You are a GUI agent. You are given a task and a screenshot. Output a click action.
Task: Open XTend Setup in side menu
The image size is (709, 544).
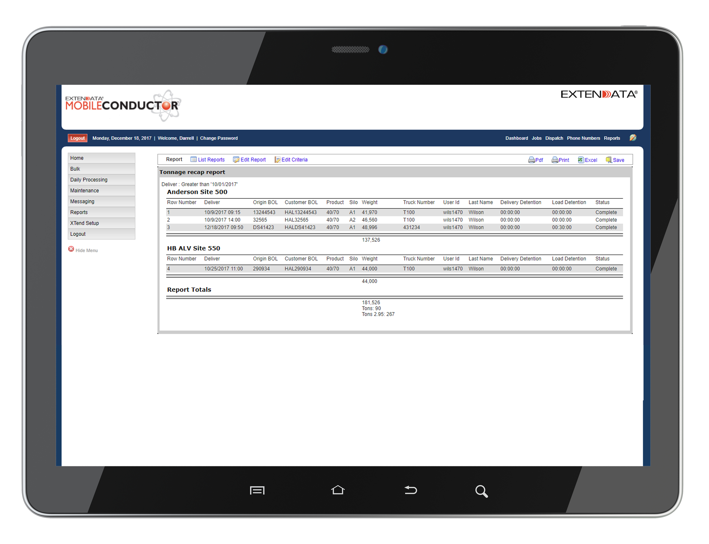pyautogui.click(x=101, y=223)
